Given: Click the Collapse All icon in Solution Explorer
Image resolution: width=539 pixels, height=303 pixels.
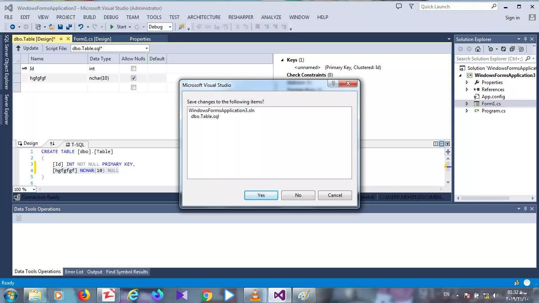Looking at the screenshot, I should point(512,49).
